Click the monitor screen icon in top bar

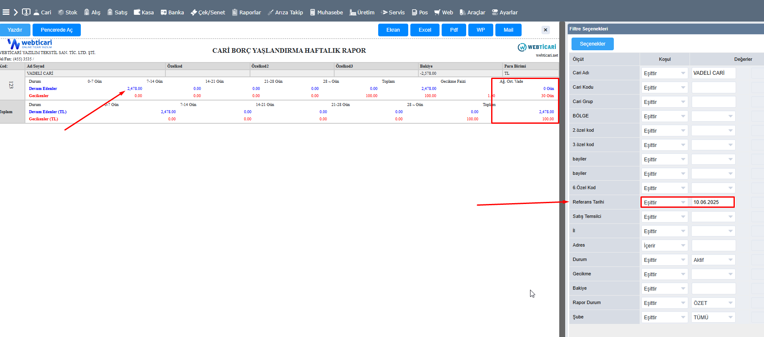[26, 12]
